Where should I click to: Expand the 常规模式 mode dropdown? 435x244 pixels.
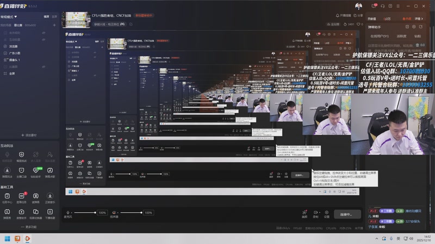coord(9,17)
